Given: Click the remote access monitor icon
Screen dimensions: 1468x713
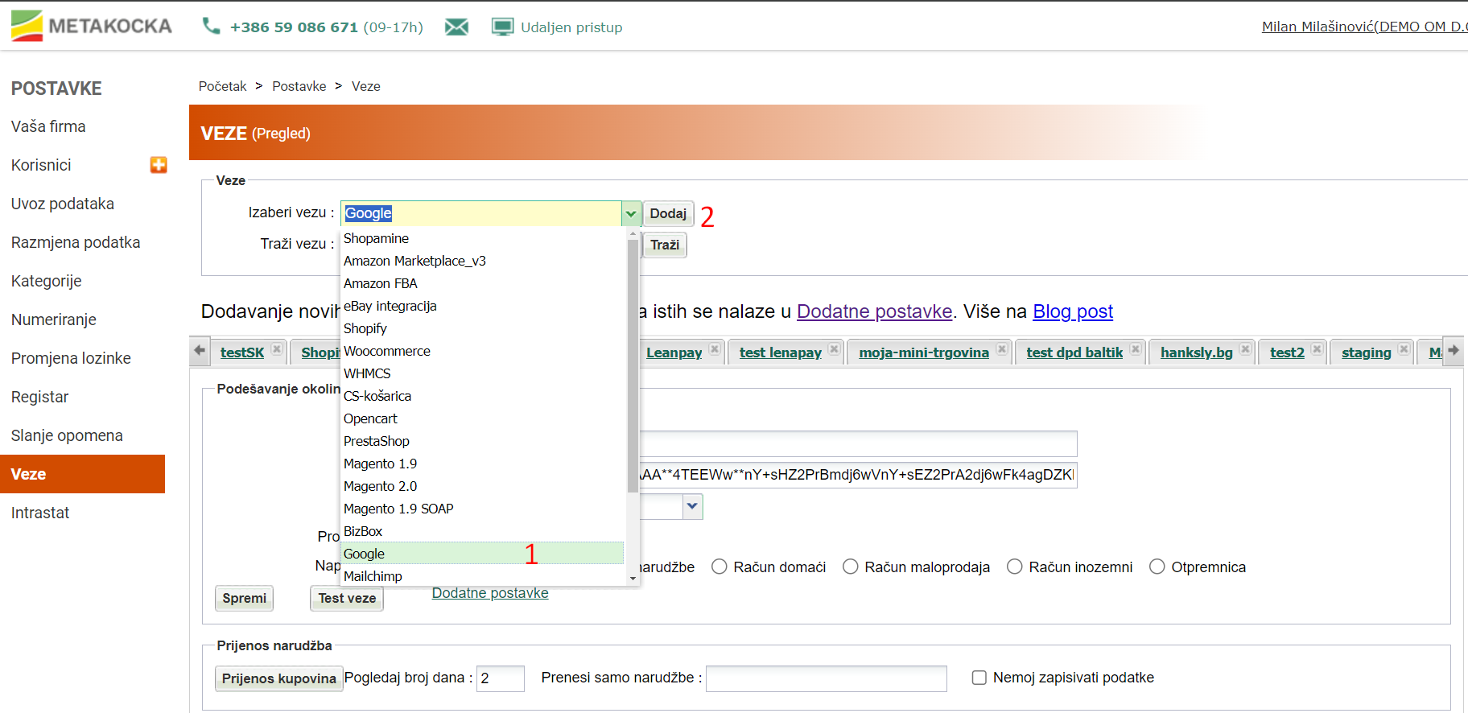Looking at the screenshot, I should [502, 27].
